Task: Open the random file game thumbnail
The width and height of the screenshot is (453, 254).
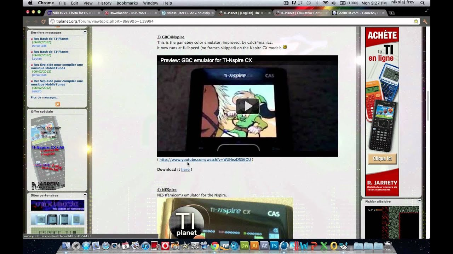Action: coord(392,222)
